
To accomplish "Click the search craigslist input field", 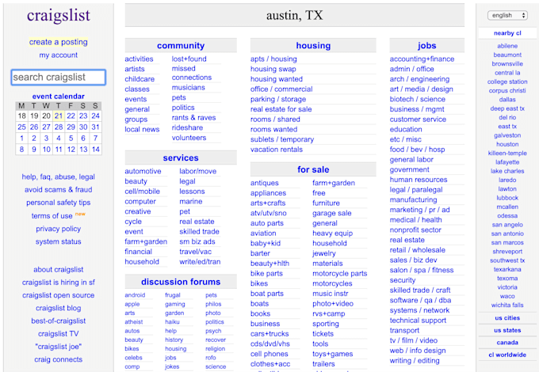I will [59, 78].
